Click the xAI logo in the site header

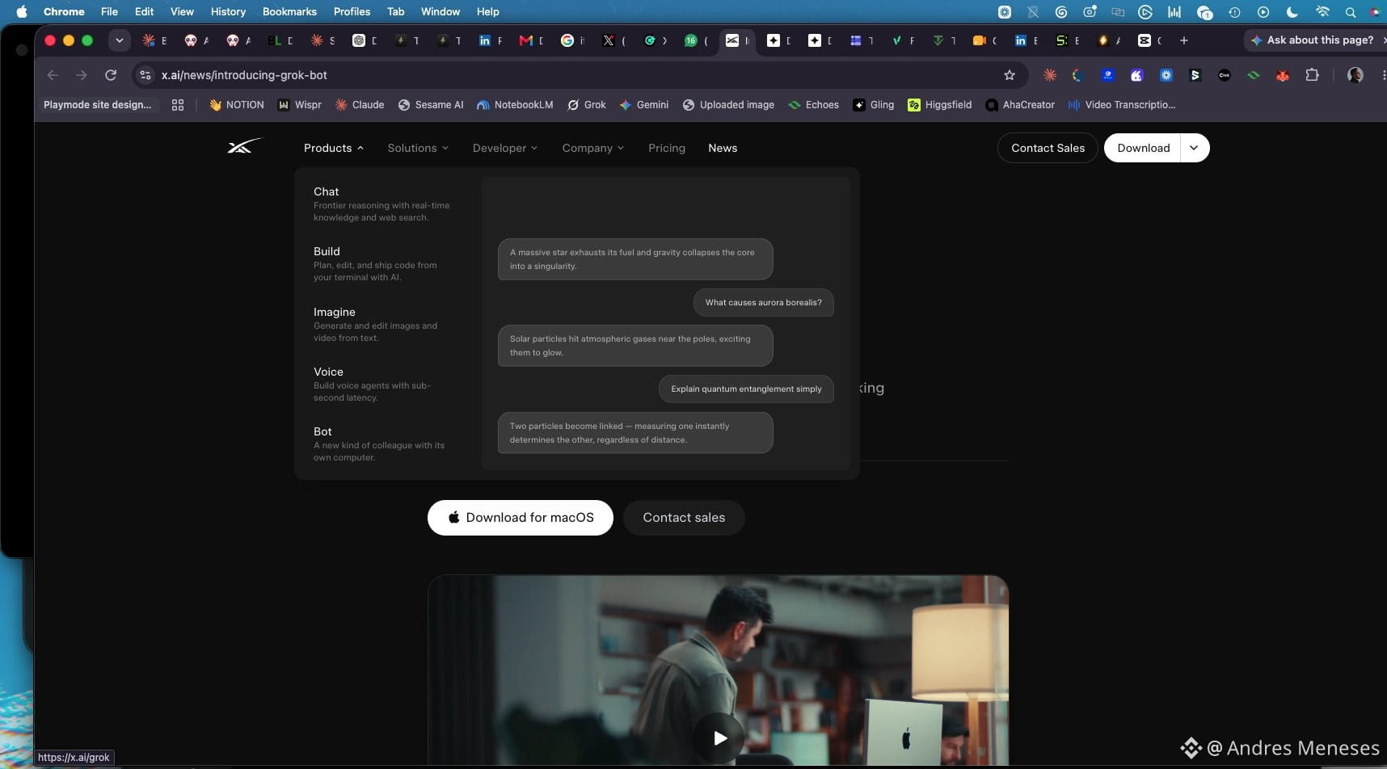pyautogui.click(x=245, y=146)
